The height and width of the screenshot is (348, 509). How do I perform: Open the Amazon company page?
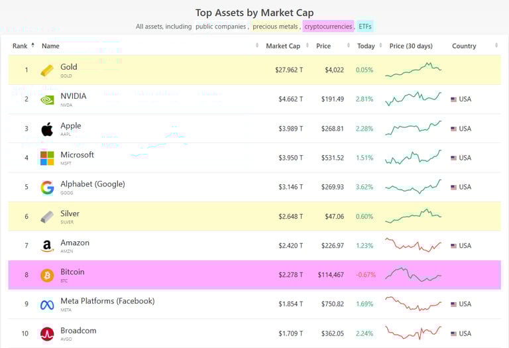point(75,243)
